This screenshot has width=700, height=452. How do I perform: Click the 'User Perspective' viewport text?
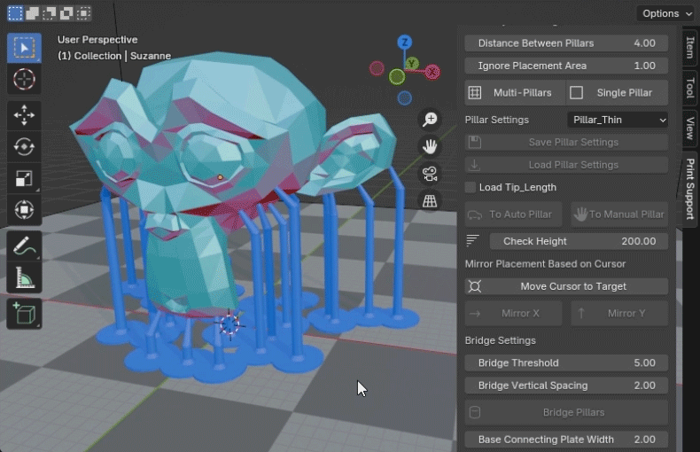(x=97, y=40)
